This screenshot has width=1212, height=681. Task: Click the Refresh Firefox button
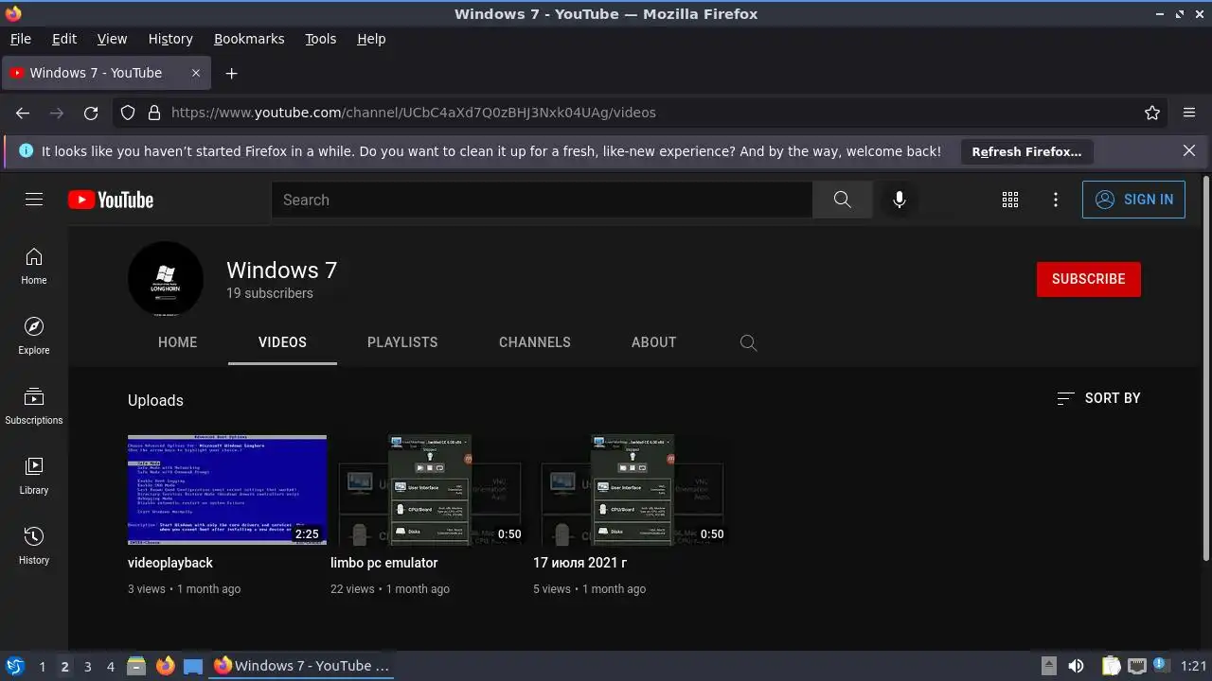pyautogui.click(x=1026, y=151)
